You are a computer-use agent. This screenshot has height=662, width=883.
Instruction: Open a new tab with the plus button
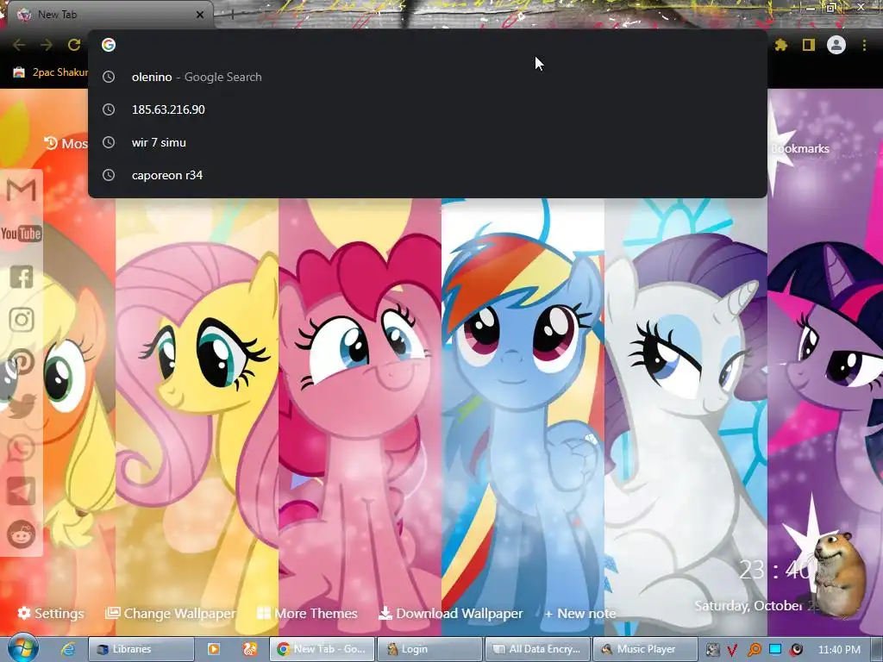coord(232,15)
